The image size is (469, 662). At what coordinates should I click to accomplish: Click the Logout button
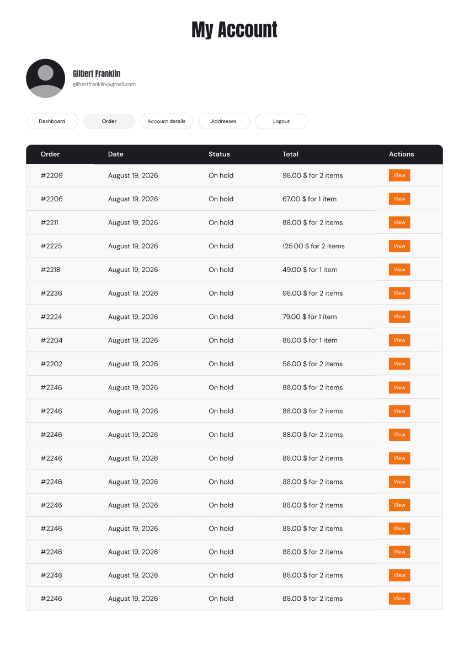[281, 121]
